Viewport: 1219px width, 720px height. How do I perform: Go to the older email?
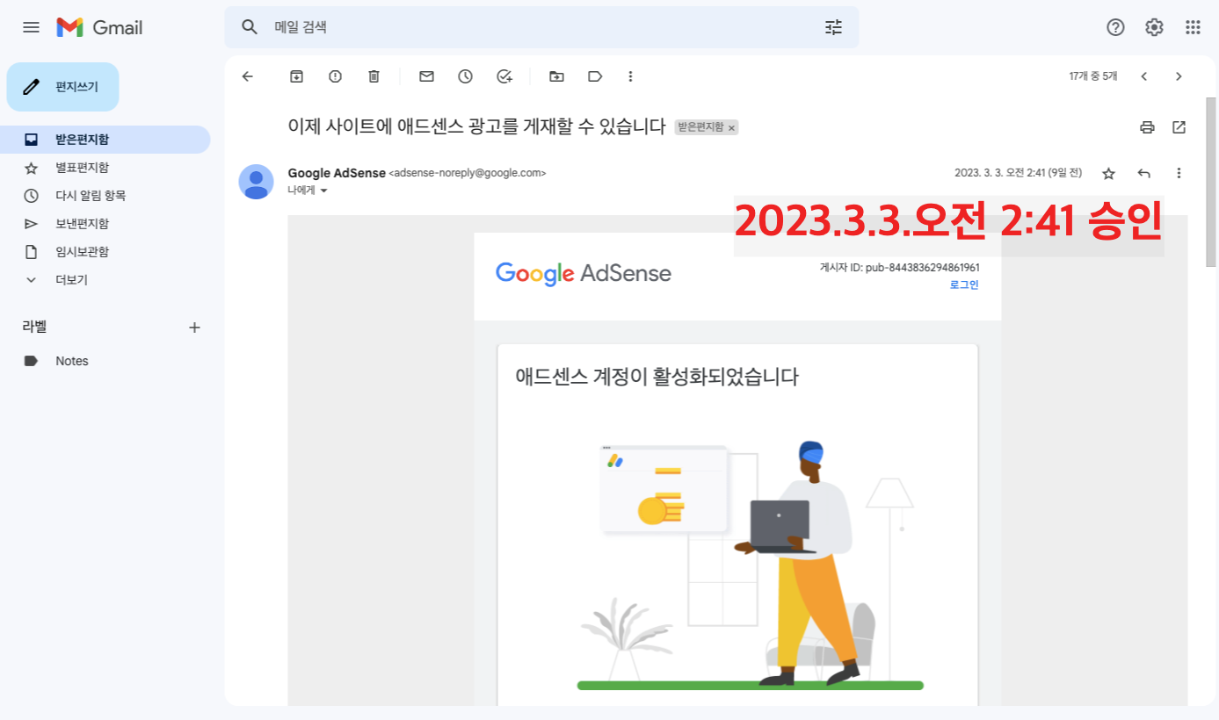(1179, 76)
